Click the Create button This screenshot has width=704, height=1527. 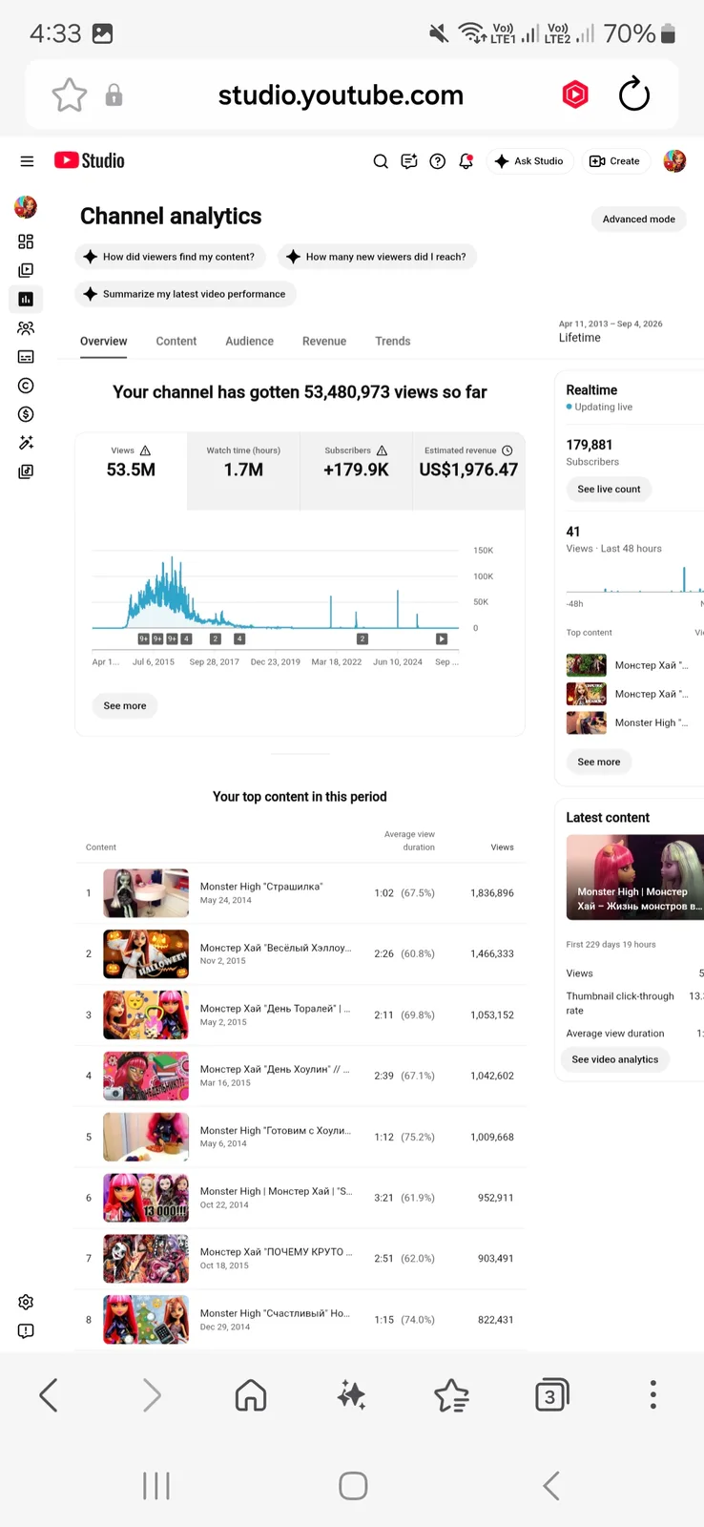pyautogui.click(x=615, y=161)
